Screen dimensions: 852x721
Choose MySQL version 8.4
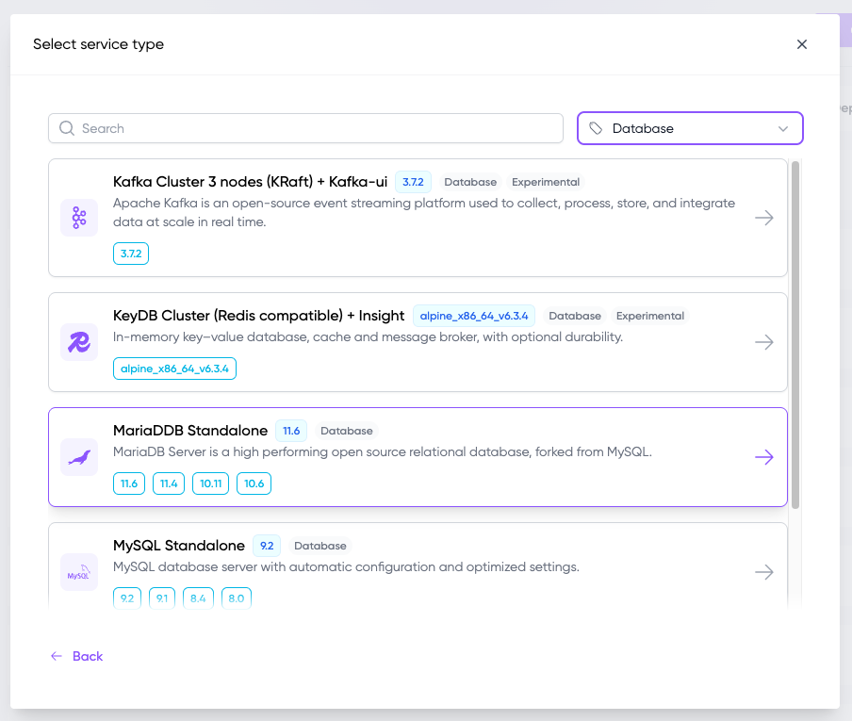[x=198, y=598]
